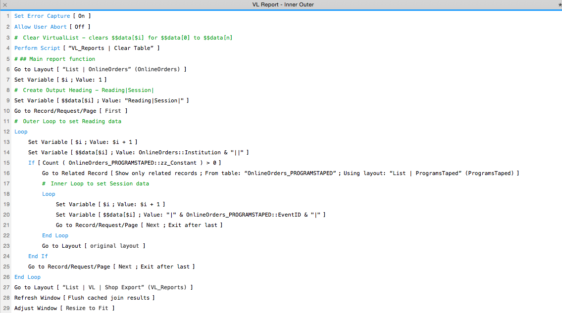The height and width of the screenshot is (313, 562).
Task: Click the Perform Script Clear Table step
Action: pos(87,48)
